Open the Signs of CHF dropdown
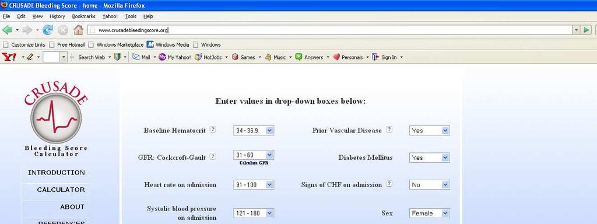597x224 pixels. click(430, 185)
